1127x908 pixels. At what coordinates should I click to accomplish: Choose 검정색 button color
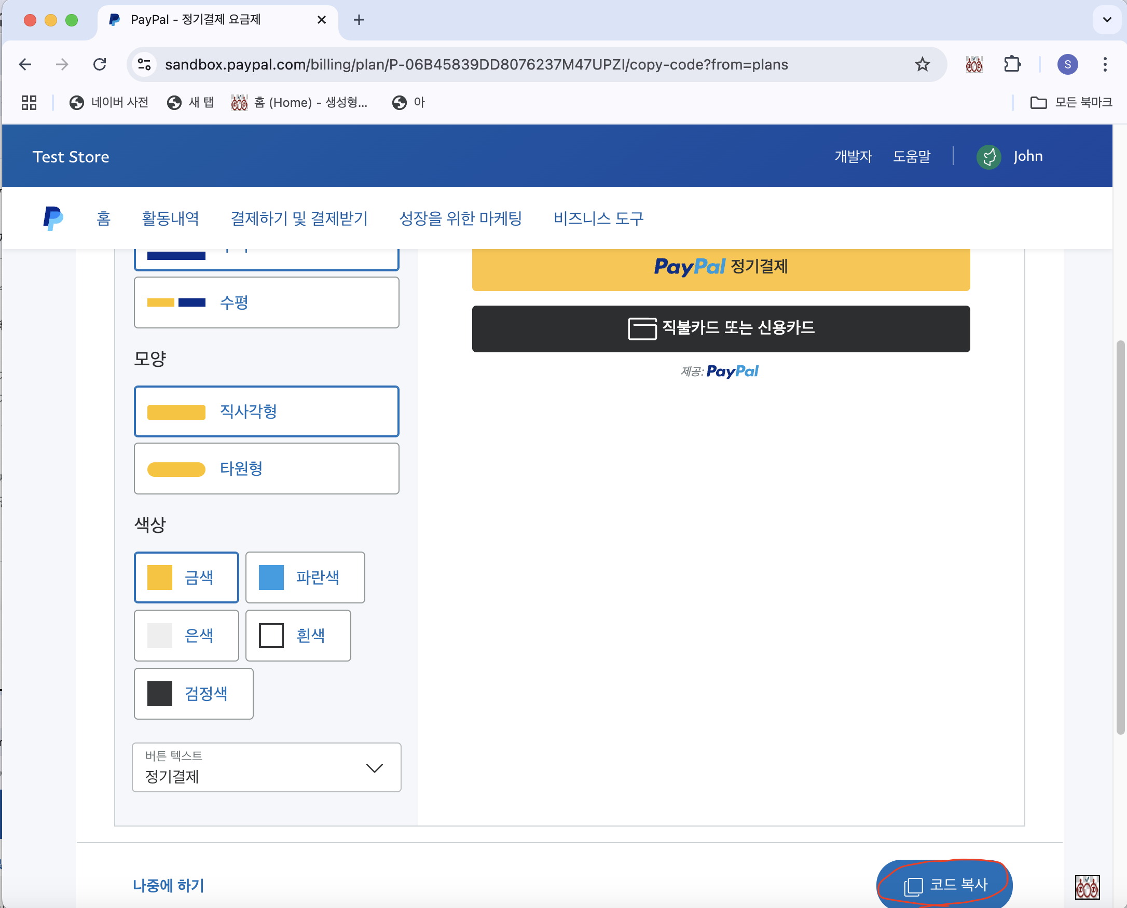tap(194, 694)
